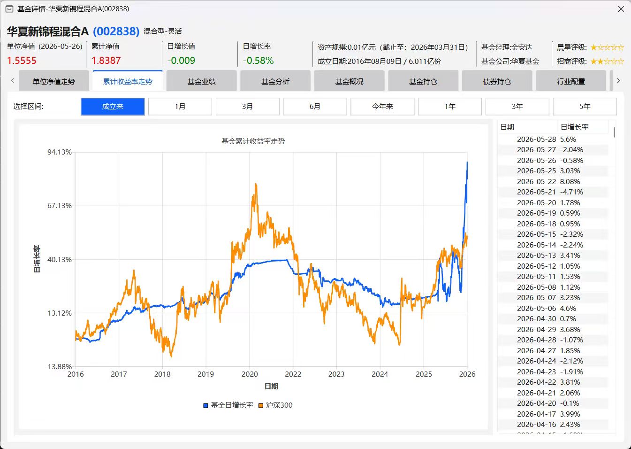Image resolution: width=631 pixels, height=449 pixels.
Task: Click the 资产规模:0.01亿元 text
Action: 347,47
